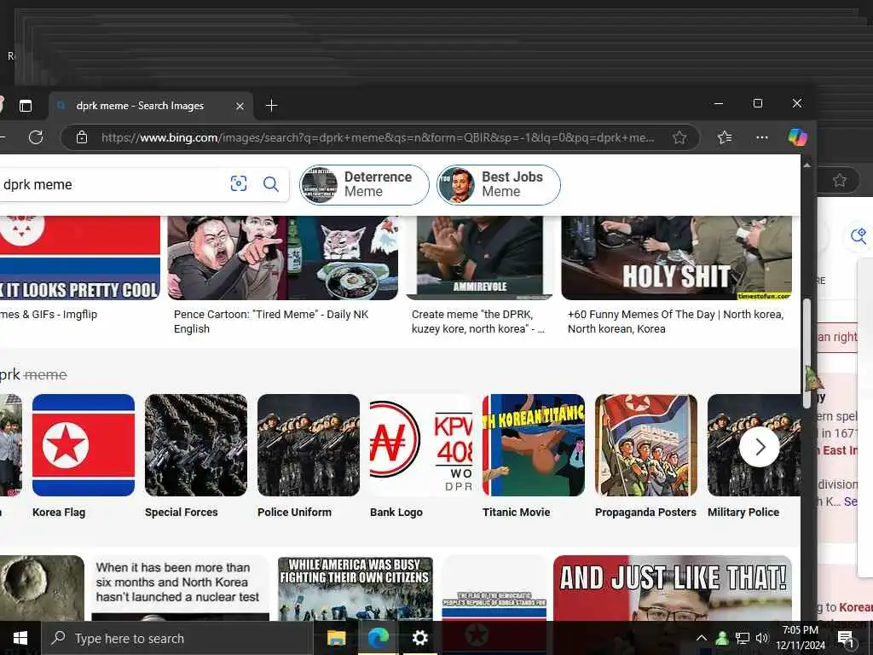Screen dimensions: 873x655
Task: Open the Favorites list icon
Action: [x=725, y=137]
